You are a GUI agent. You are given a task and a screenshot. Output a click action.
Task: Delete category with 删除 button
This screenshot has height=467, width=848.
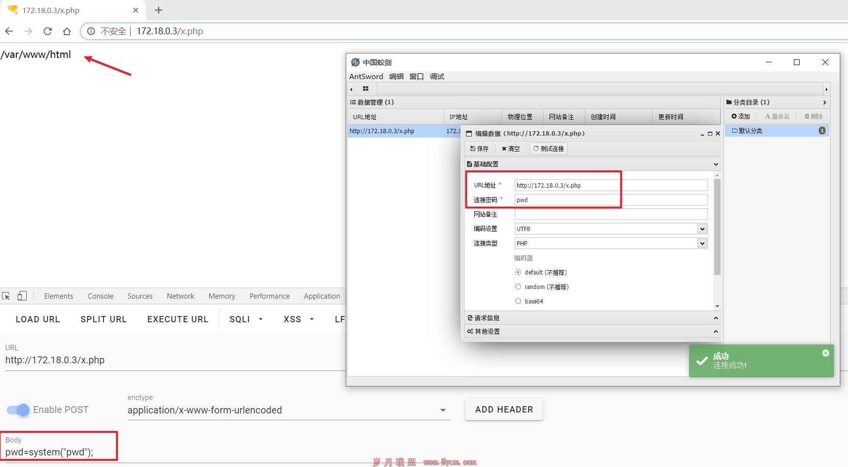coord(813,116)
